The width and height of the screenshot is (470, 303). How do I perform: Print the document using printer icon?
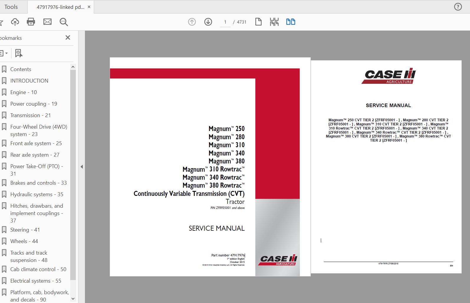point(31,22)
